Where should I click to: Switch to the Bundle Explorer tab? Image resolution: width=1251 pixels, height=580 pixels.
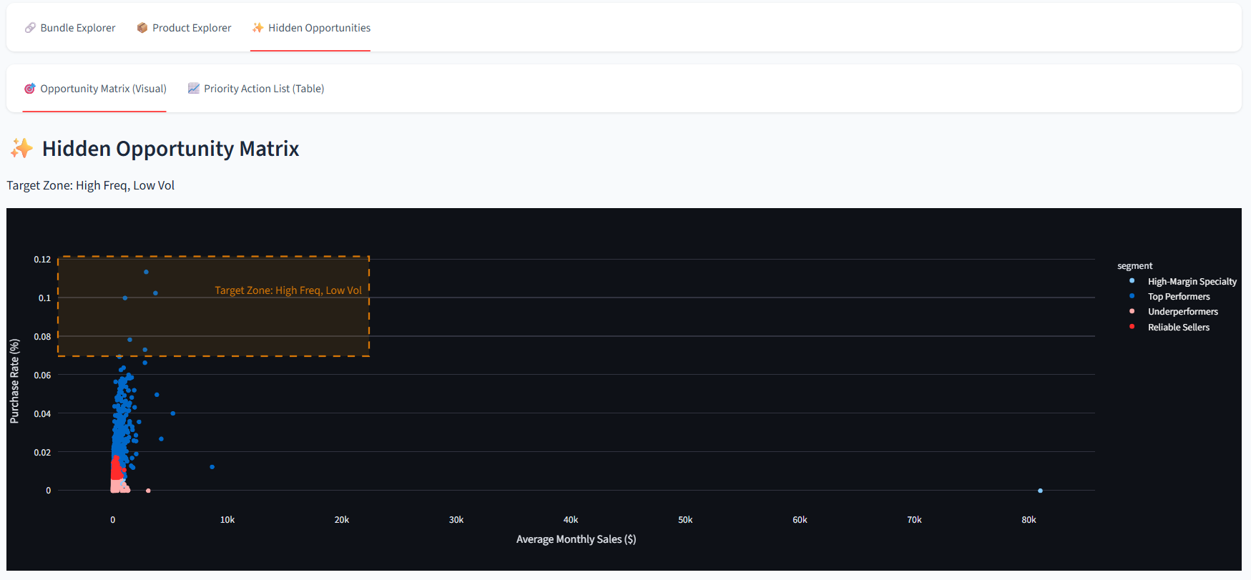[77, 28]
